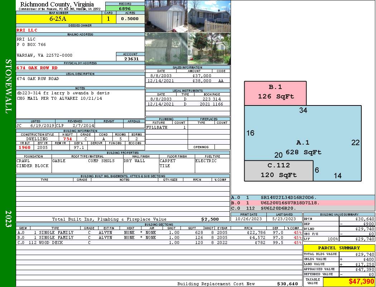
Task: Click the built-ins total value $2,500
Action: pyautogui.click(x=210, y=219)
